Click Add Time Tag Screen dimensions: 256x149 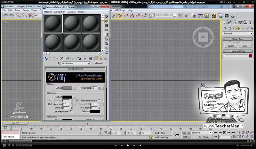161,138
